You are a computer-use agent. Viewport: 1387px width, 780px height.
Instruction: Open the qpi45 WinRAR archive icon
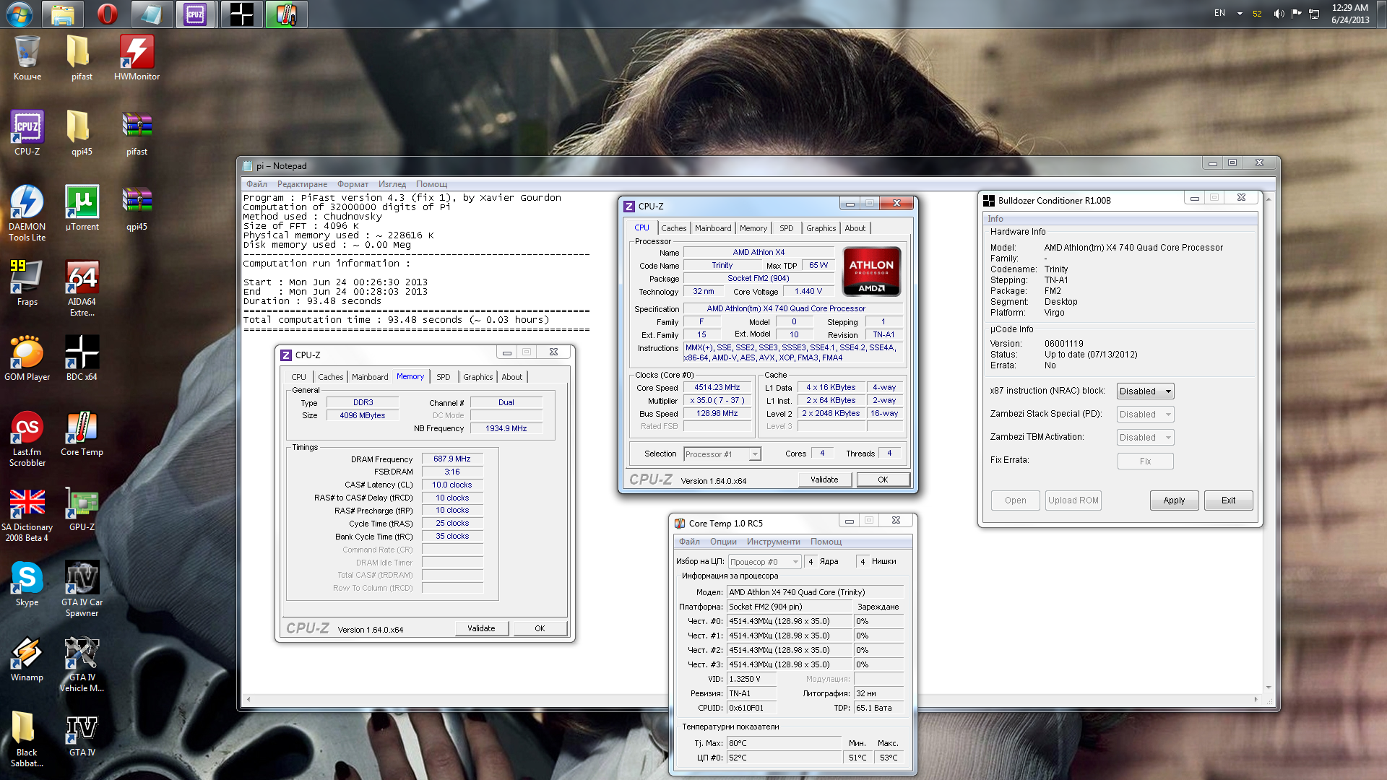point(137,208)
